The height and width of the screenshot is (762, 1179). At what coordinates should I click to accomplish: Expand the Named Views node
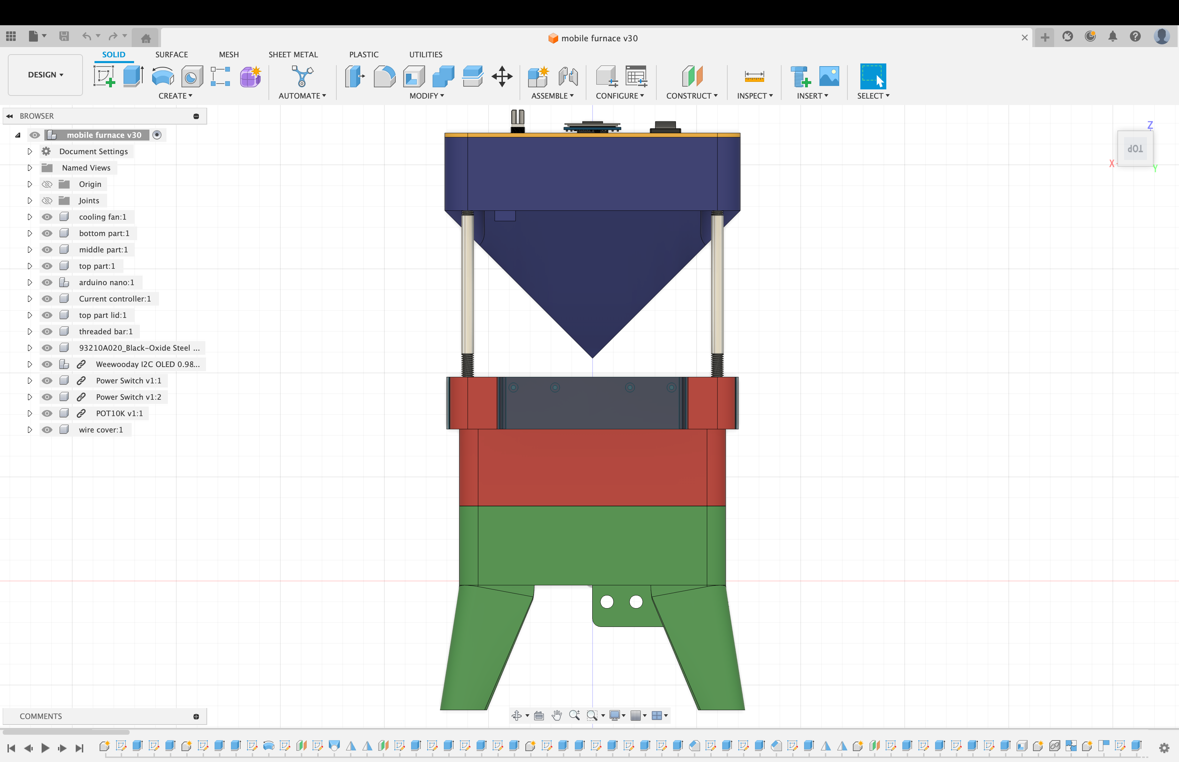pos(29,168)
